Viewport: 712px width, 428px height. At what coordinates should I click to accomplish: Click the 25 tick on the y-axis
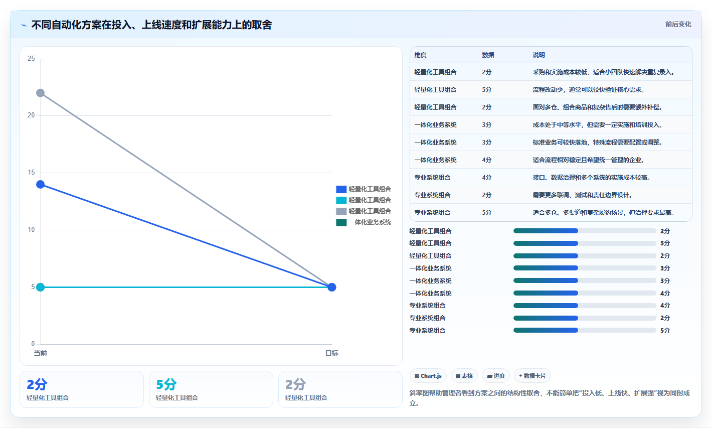31,59
